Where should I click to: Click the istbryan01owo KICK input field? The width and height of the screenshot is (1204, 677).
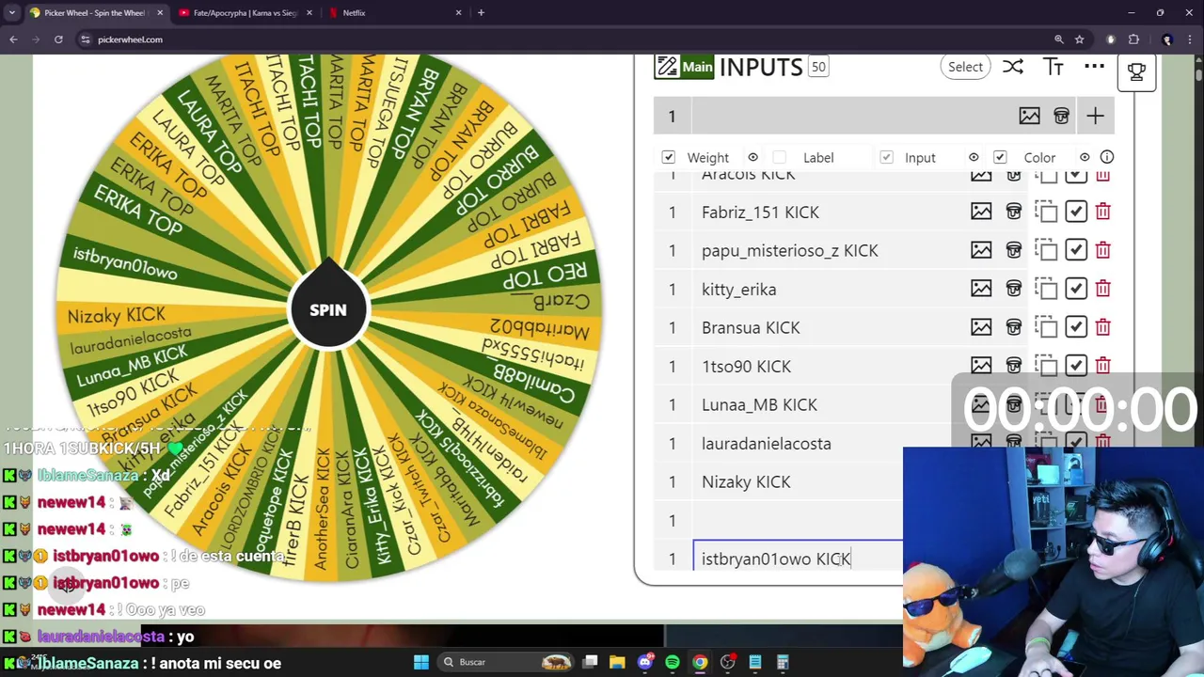798,559
